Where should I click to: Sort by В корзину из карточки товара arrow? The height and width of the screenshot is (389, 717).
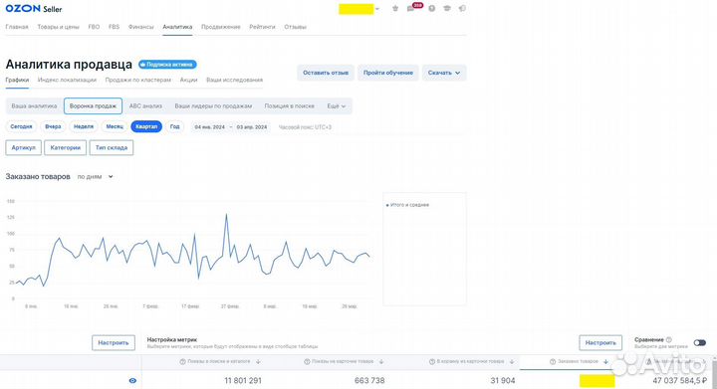coord(512,361)
